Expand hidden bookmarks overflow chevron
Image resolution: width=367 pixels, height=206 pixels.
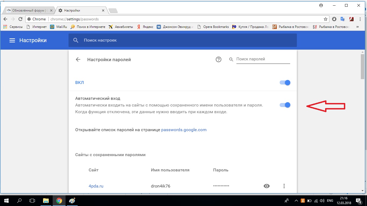point(357,27)
